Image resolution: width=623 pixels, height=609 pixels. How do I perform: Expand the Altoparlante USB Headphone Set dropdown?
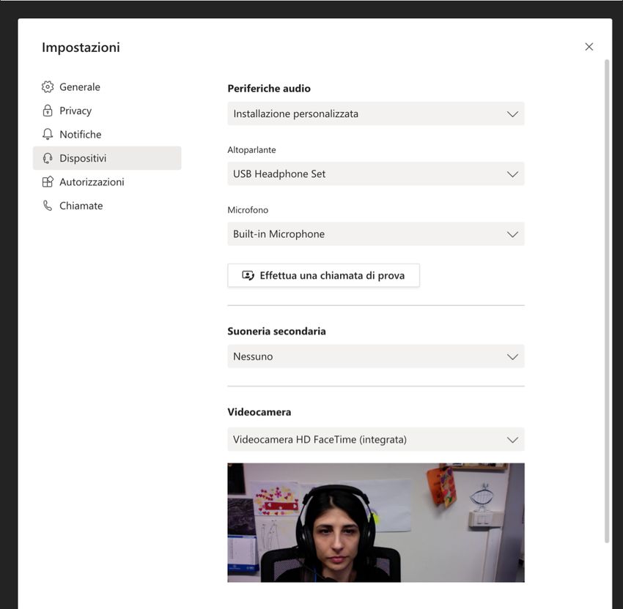375,174
